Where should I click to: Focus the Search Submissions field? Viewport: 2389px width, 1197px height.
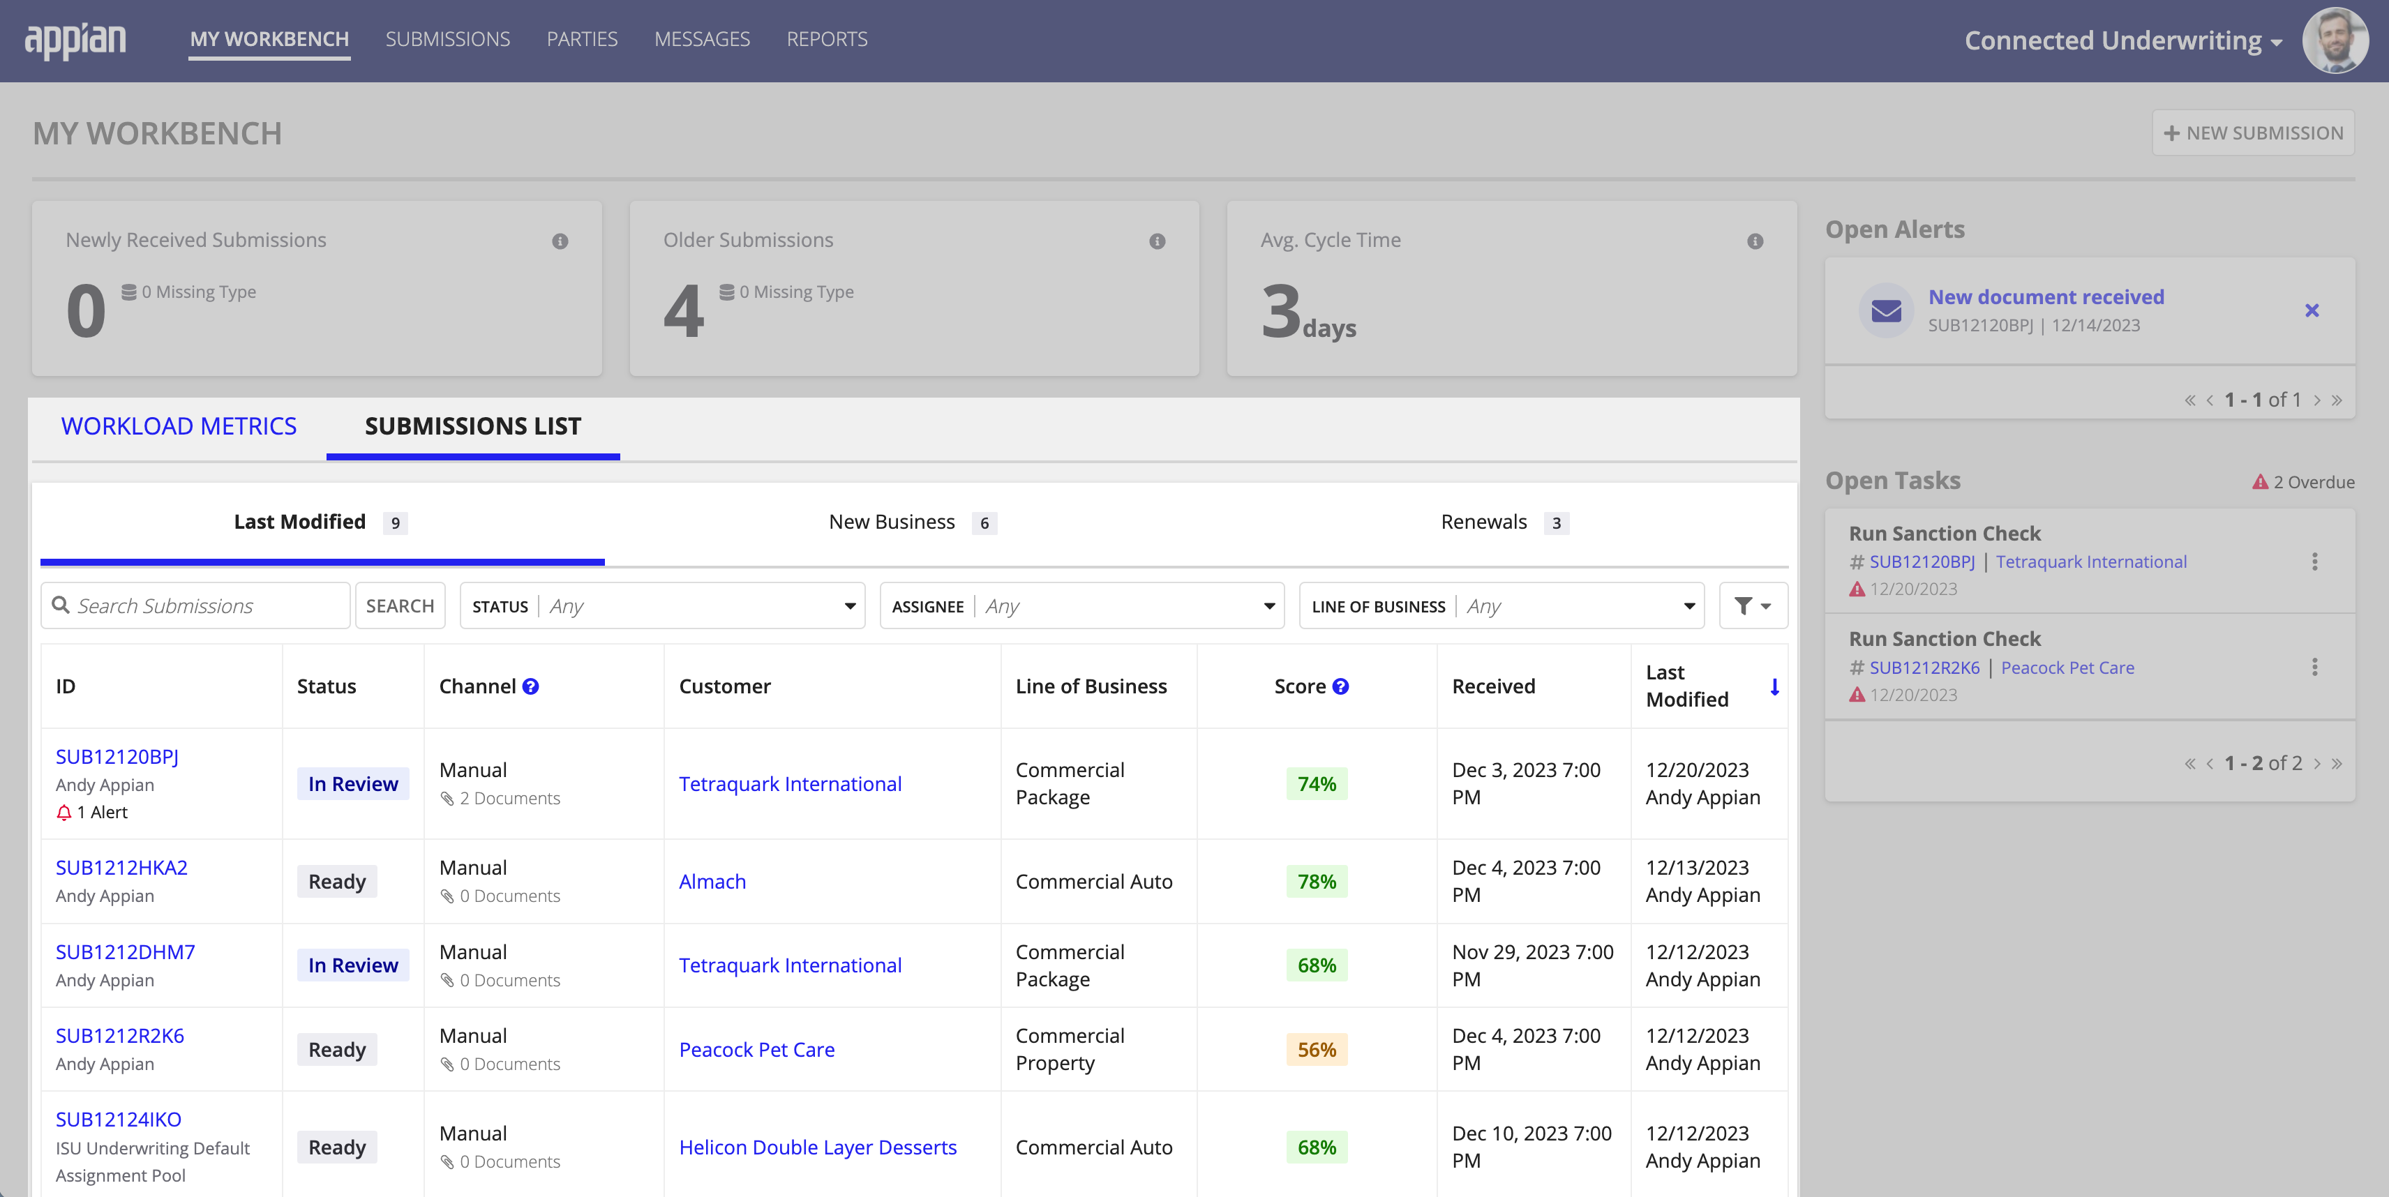point(195,605)
